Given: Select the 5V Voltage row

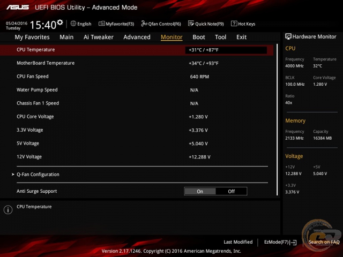Looking at the screenshot, I should (x=137, y=143).
